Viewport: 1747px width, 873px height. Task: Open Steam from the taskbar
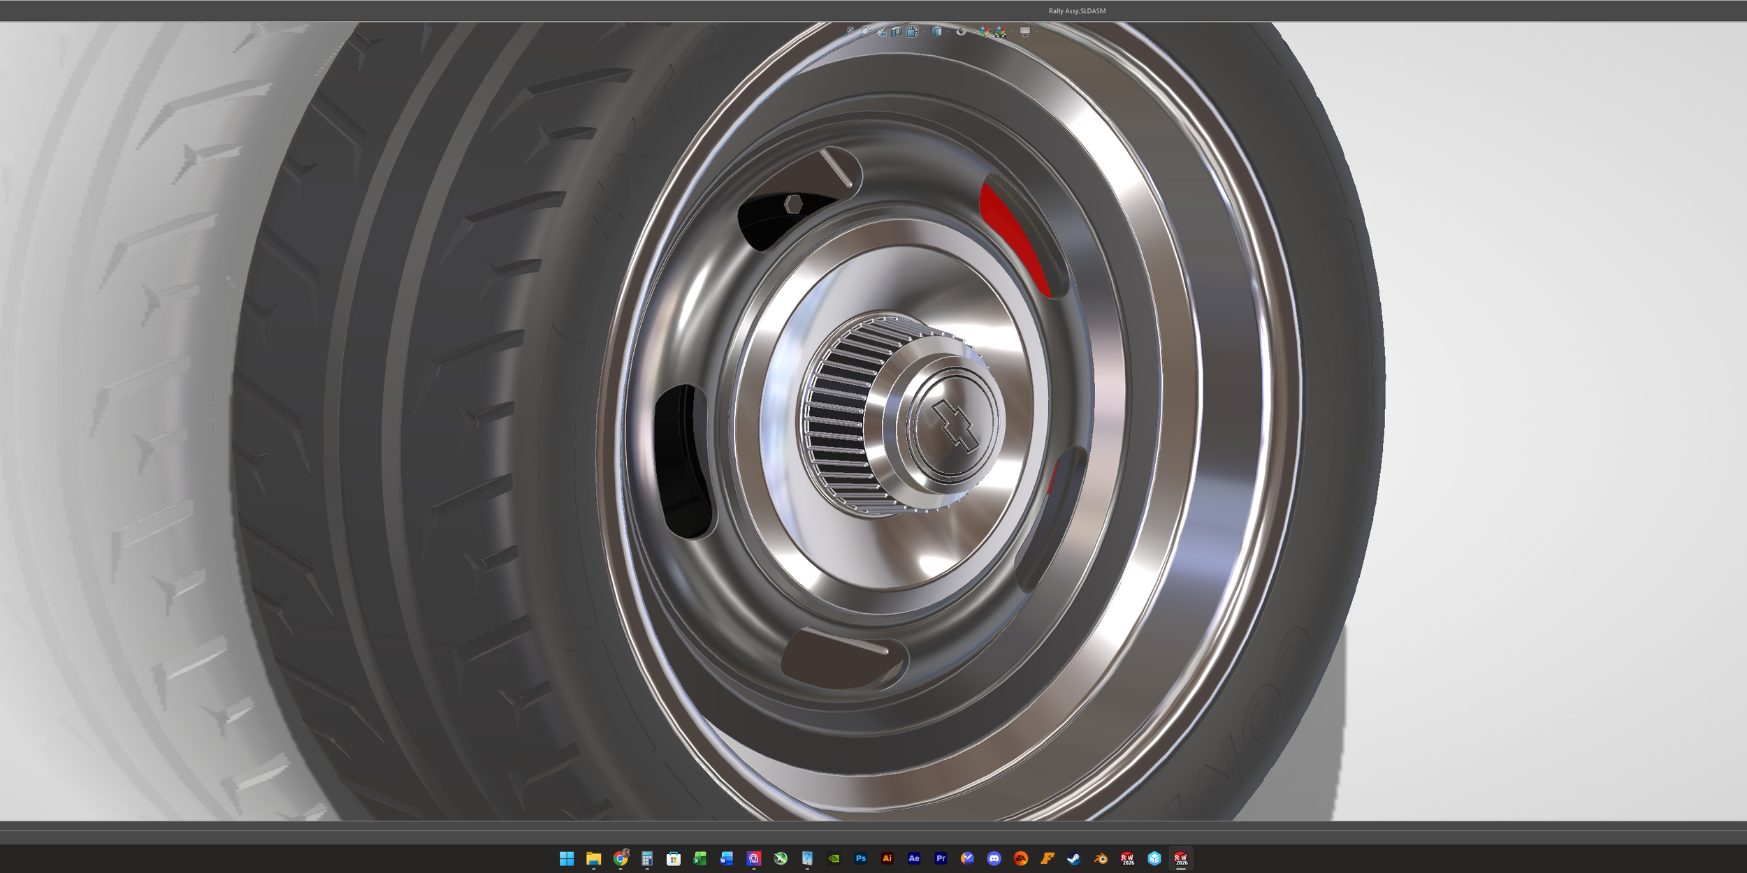pyautogui.click(x=1074, y=858)
